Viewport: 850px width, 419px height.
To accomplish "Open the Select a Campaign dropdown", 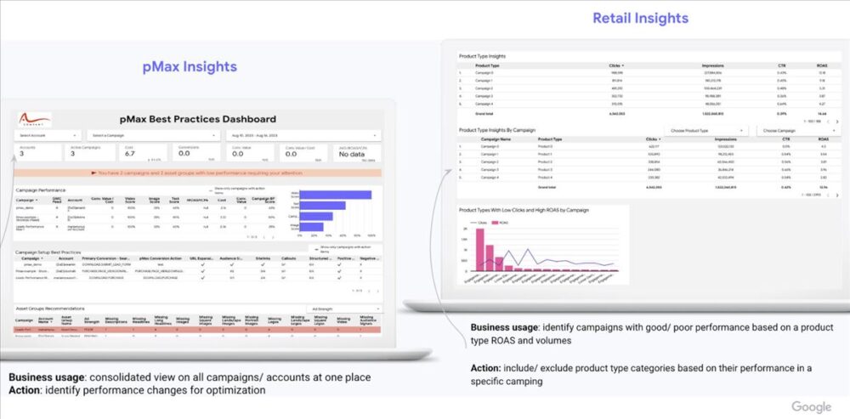I will [154, 135].
